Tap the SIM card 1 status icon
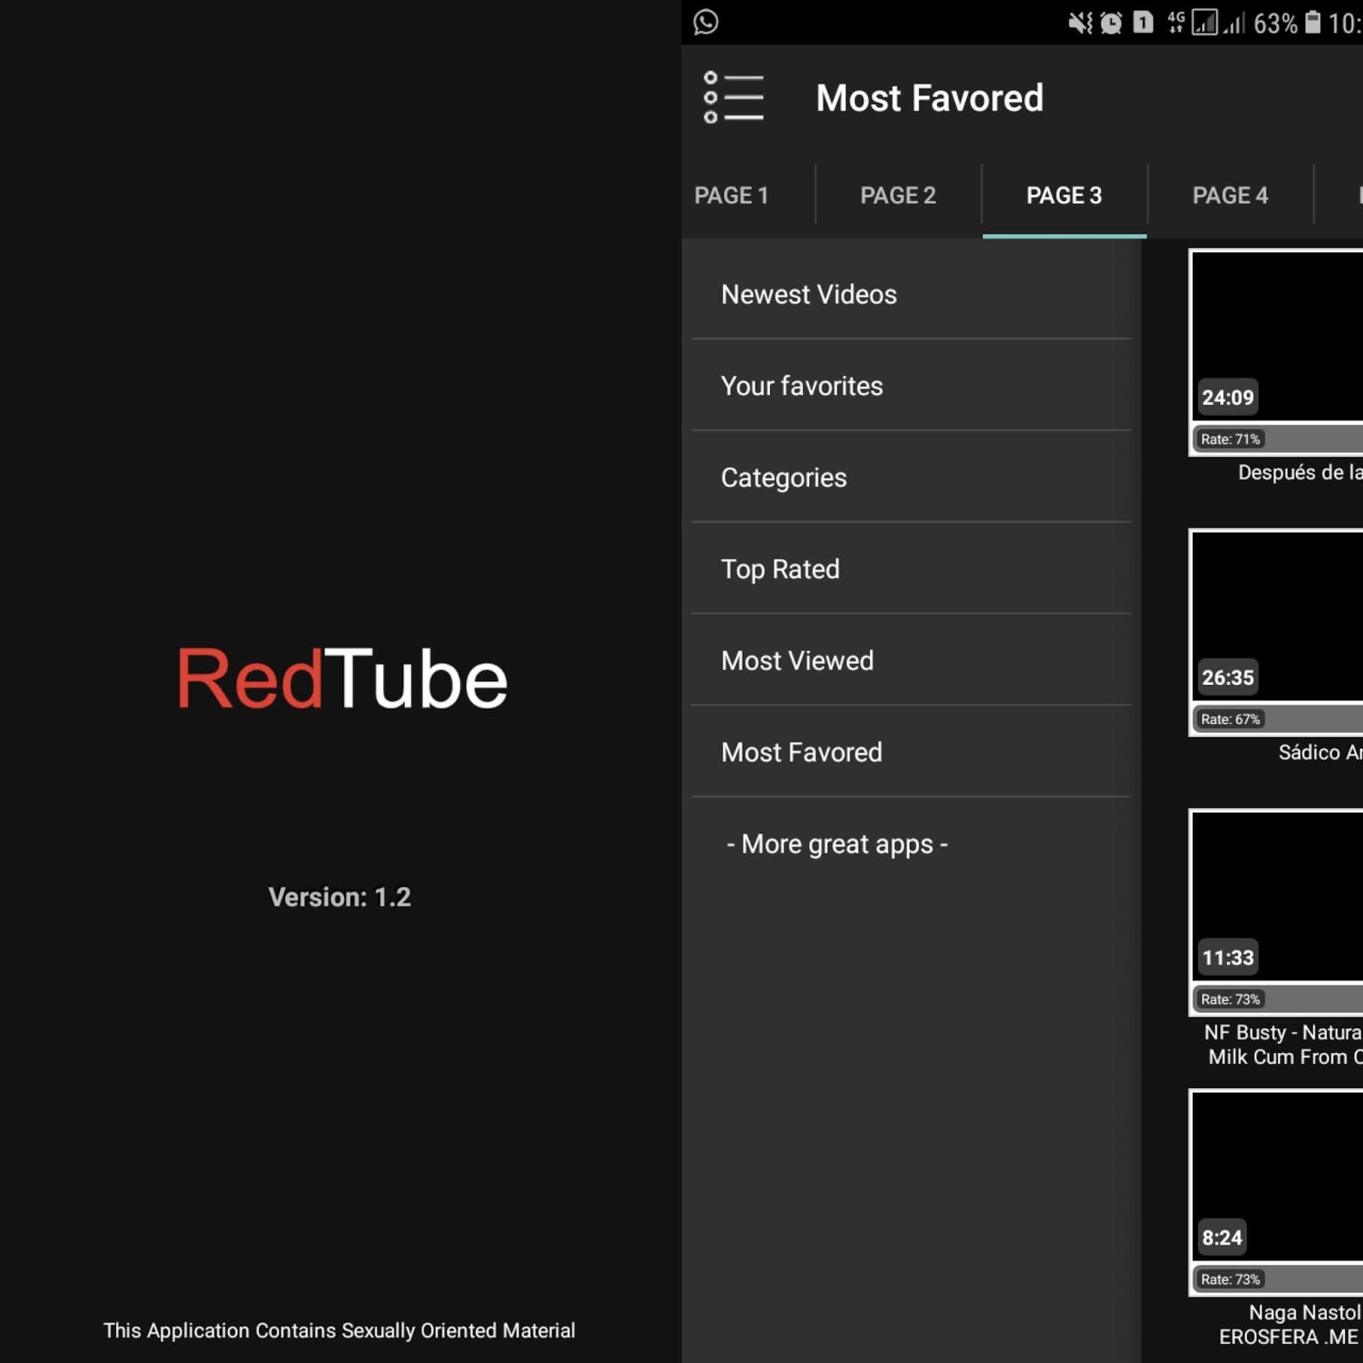The image size is (1363, 1363). point(1143,22)
